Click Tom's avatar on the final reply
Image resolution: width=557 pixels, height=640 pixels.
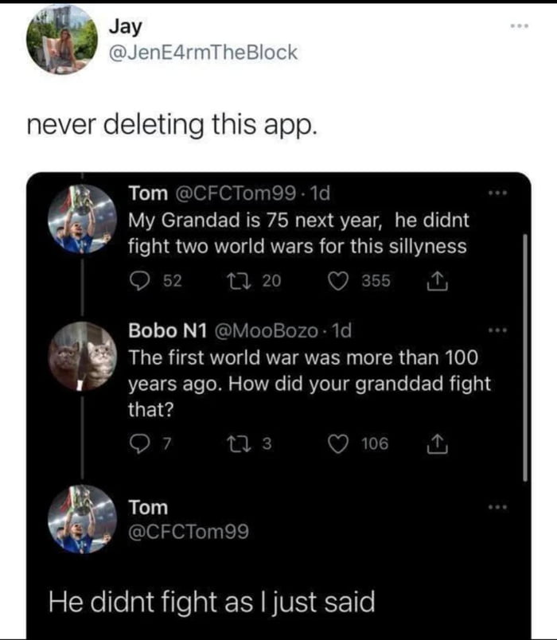tap(82, 519)
